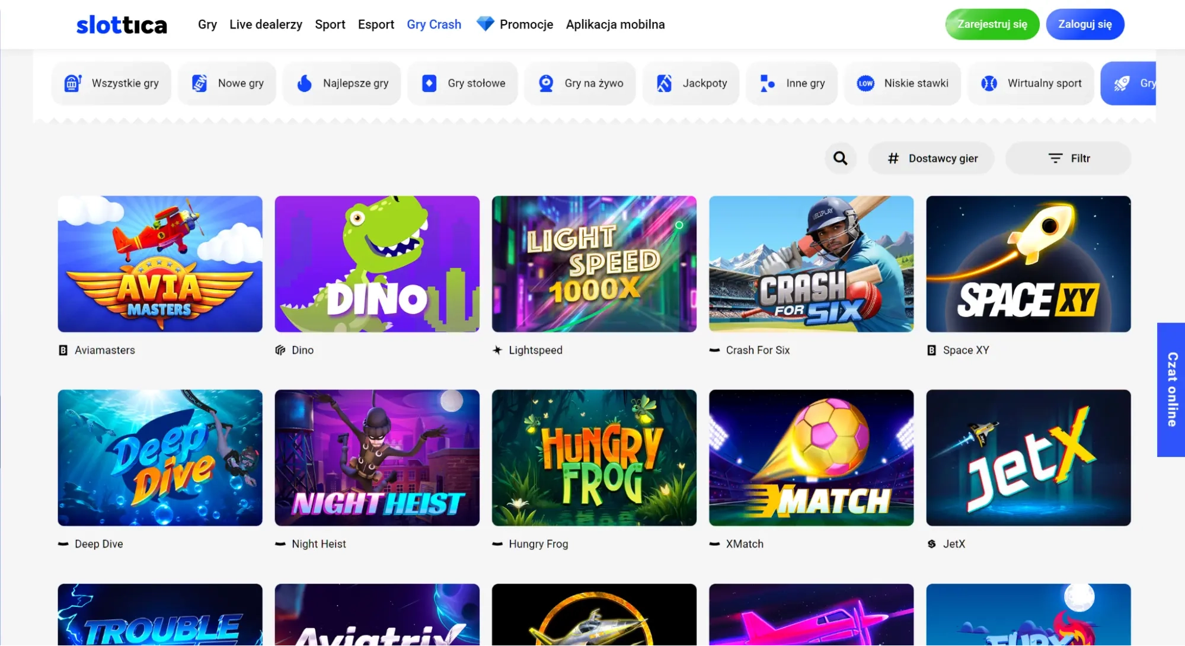Click the Zarejestruj się button
The image size is (1185, 646).
coord(992,24)
